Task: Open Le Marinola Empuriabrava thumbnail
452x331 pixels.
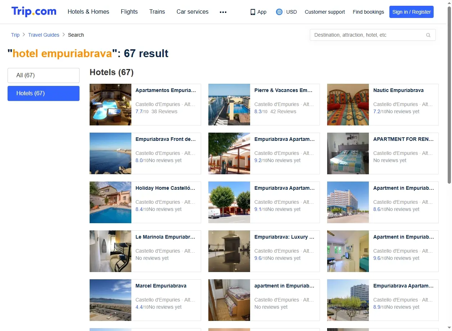Action: point(110,251)
